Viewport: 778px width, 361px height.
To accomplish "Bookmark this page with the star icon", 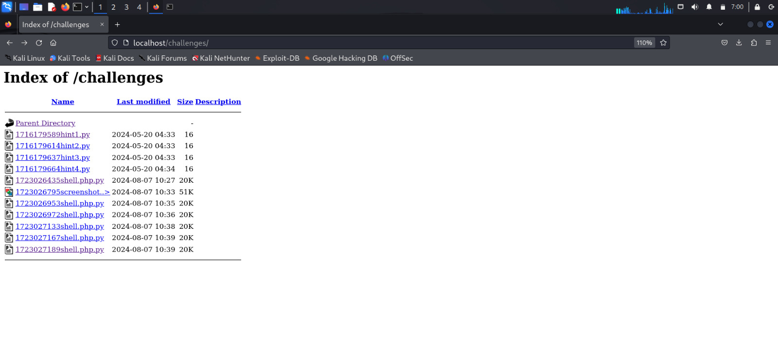I will (663, 43).
